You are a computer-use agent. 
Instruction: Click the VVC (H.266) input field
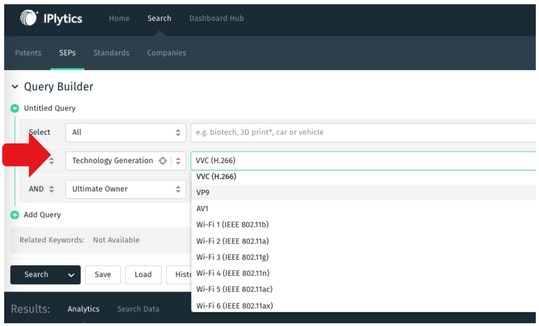point(363,161)
